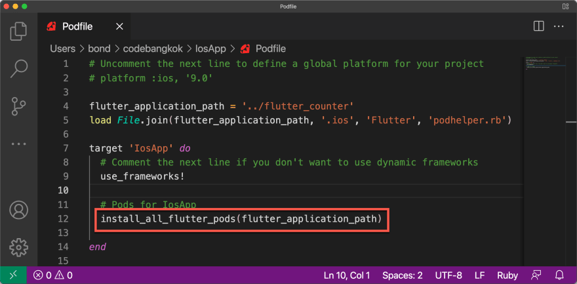The height and width of the screenshot is (284, 577).
Task: Open the editor More Actions ellipsis
Action: 559,26
